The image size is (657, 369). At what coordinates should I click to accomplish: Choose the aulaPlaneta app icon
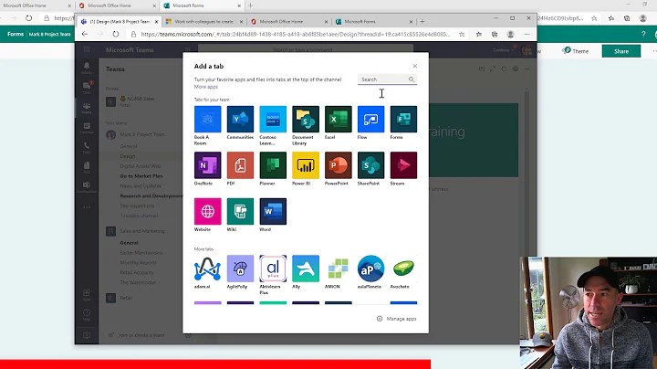[x=370, y=269]
